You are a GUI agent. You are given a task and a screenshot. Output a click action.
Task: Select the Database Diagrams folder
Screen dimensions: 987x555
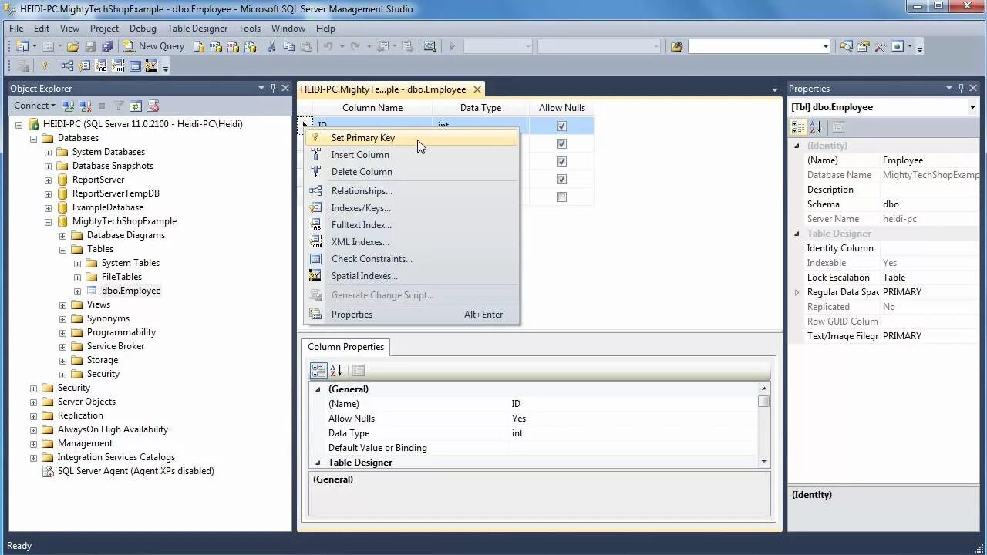126,235
